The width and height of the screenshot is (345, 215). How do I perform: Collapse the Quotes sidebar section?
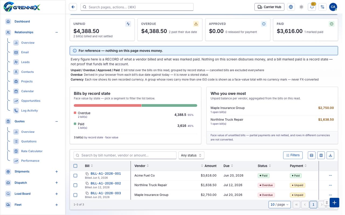[57, 121]
